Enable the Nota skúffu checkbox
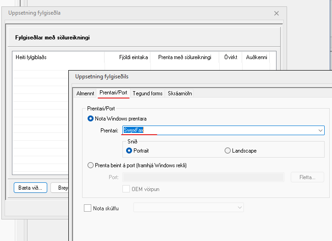The image size is (332, 241). pyautogui.click(x=88, y=208)
